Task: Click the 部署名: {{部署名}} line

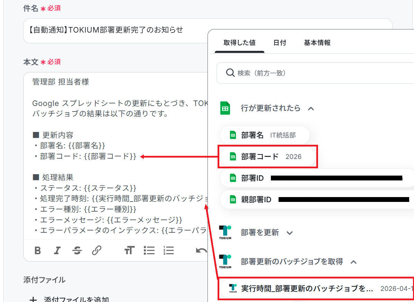Action: click(x=69, y=145)
